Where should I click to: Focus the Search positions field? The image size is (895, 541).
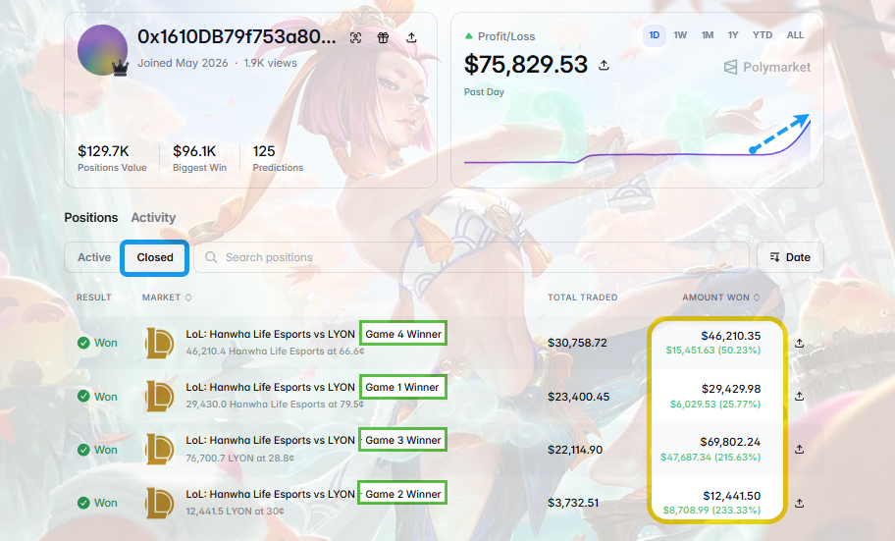pos(471,257)
